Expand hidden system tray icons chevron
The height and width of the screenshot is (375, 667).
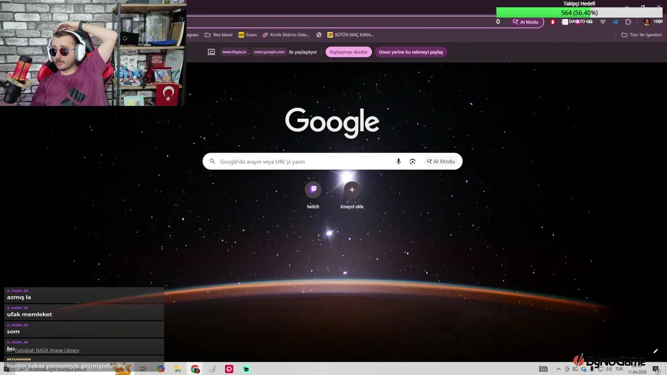(559, 369)
